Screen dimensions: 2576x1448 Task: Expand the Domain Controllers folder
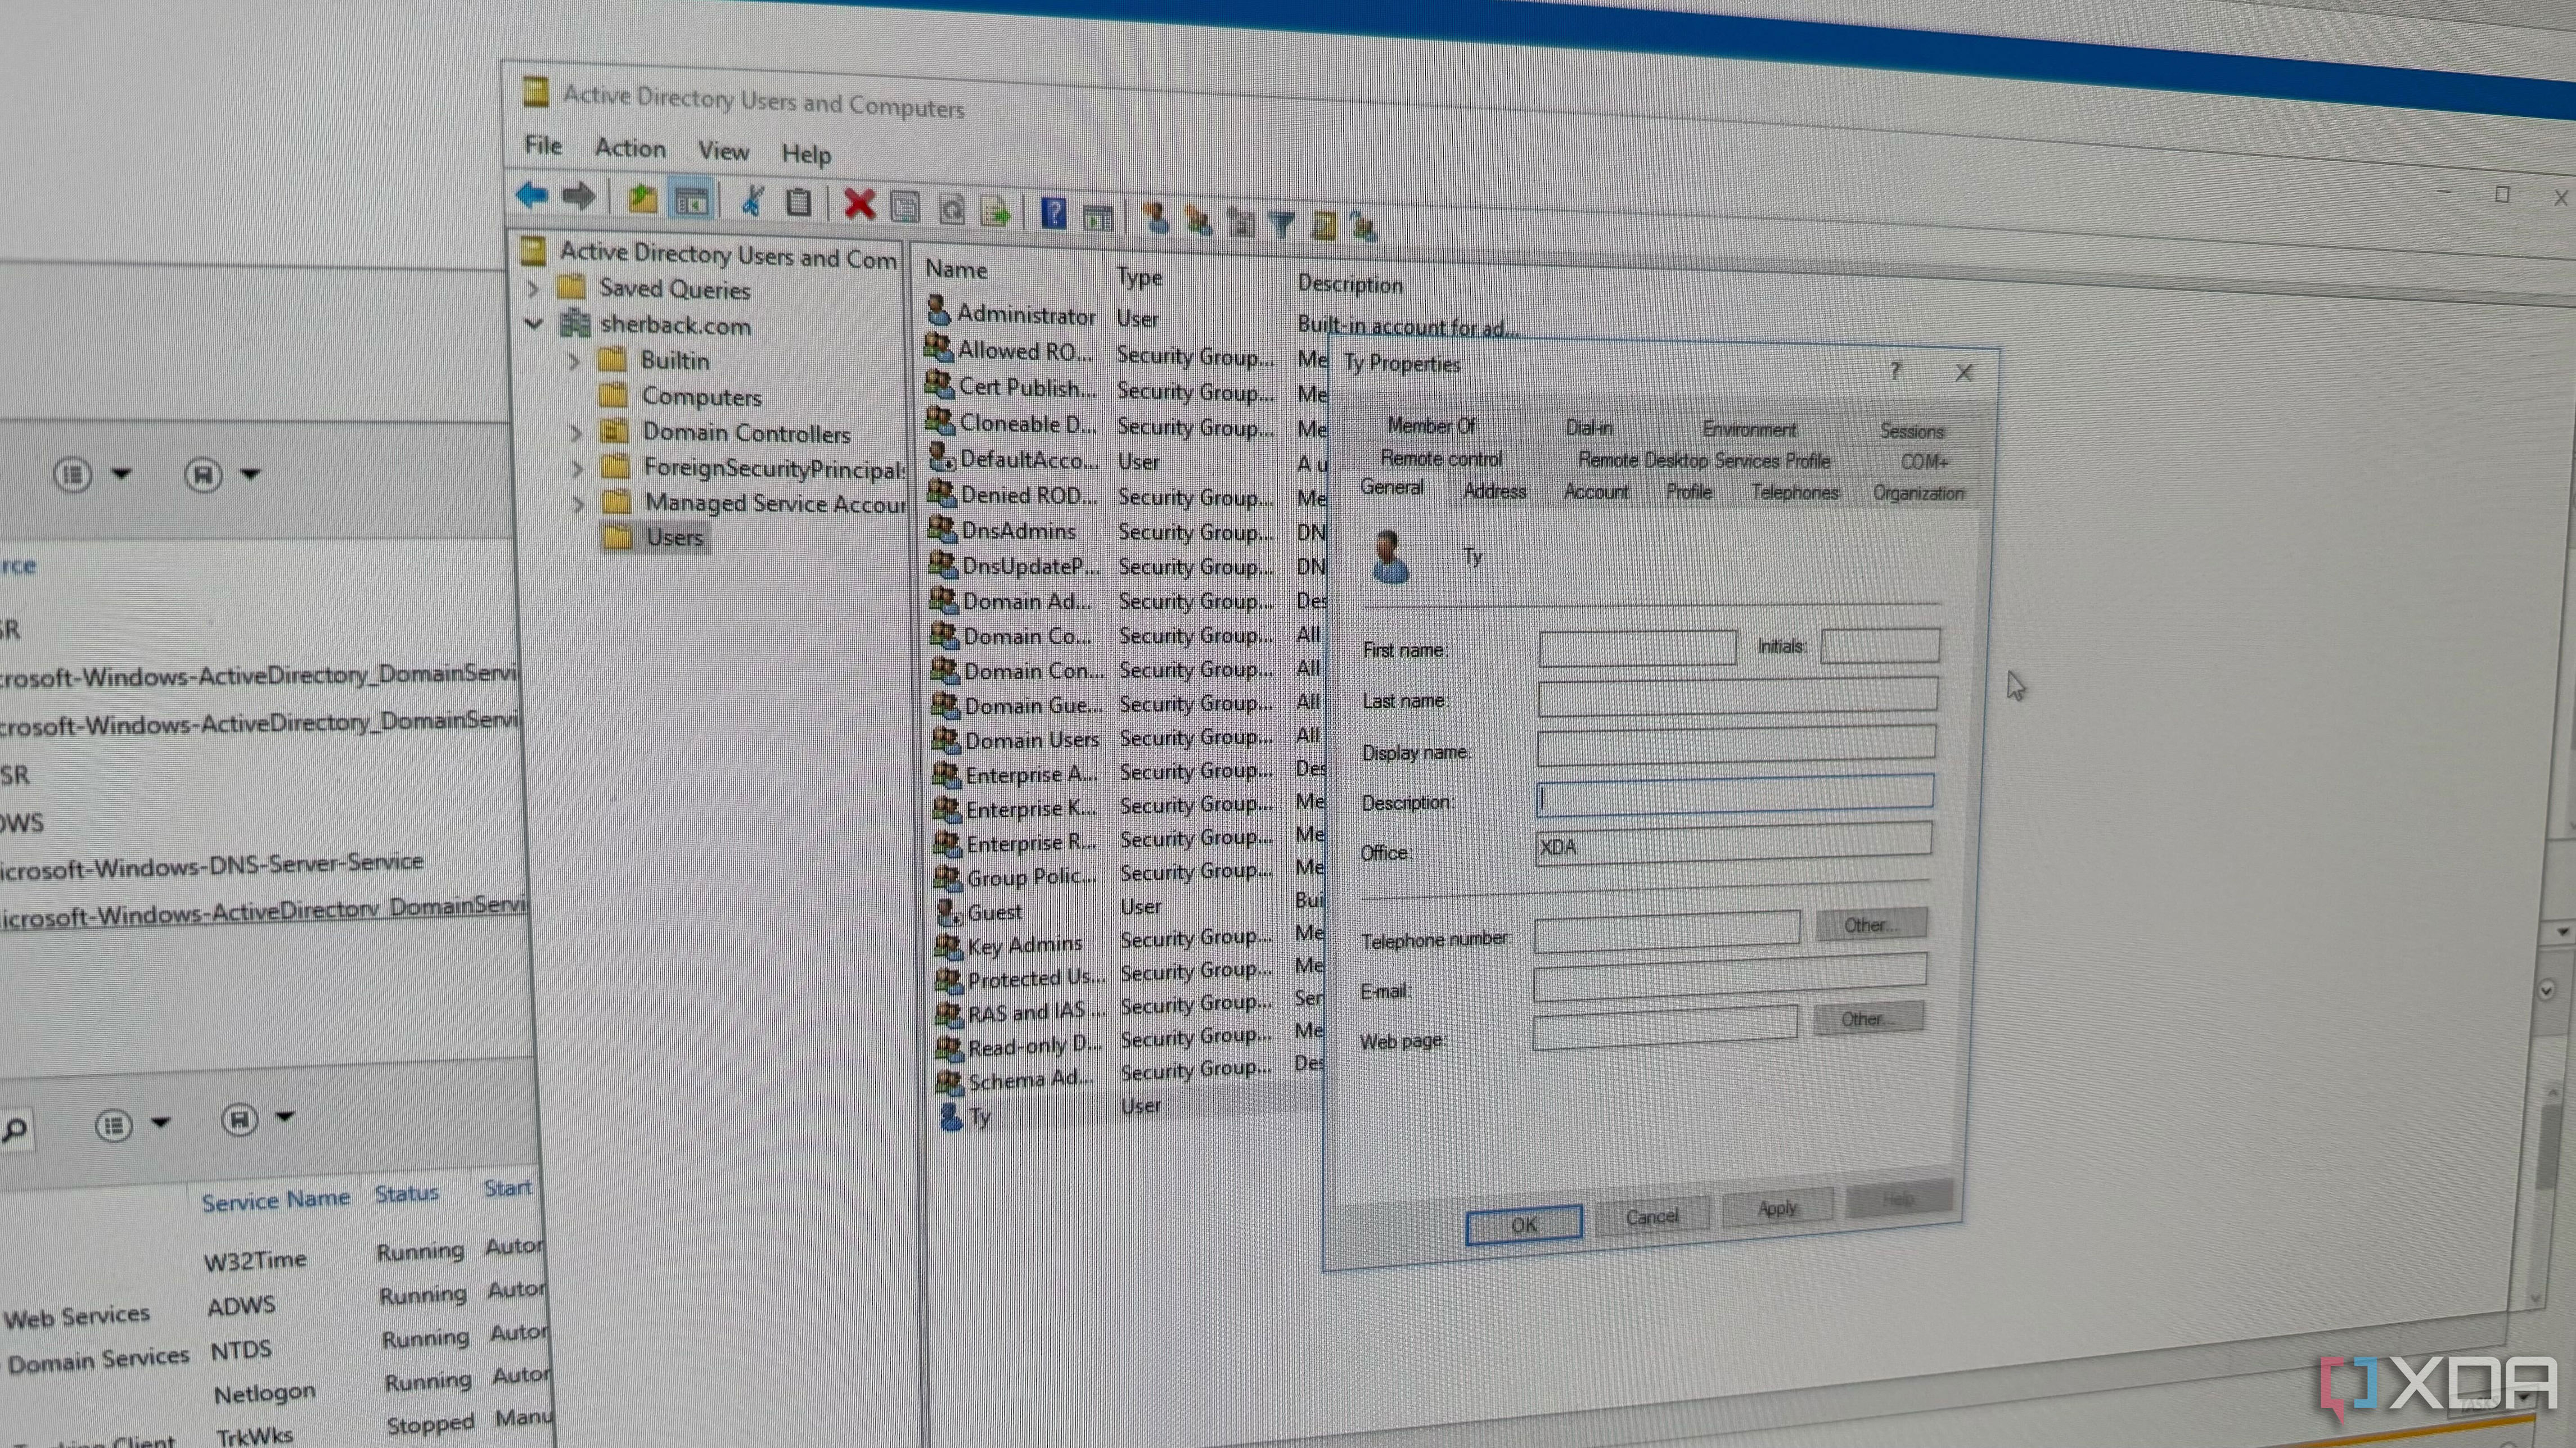(x=577, y=433)
